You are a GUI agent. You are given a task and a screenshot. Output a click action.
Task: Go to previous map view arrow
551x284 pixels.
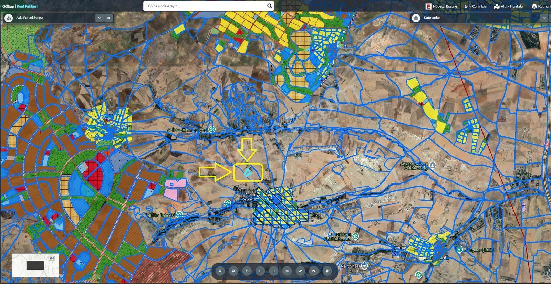point(260,271)
